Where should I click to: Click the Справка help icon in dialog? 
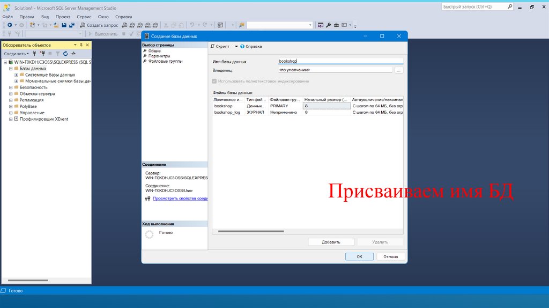pos(242,46)
